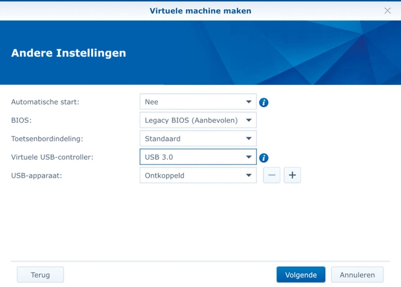Click the Virtuele machine maken title bar

pos(200,10)
